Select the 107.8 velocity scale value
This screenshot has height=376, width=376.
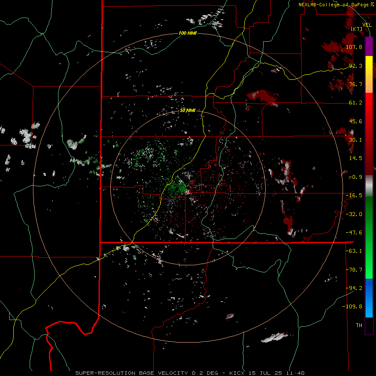[x=354, y=47]
